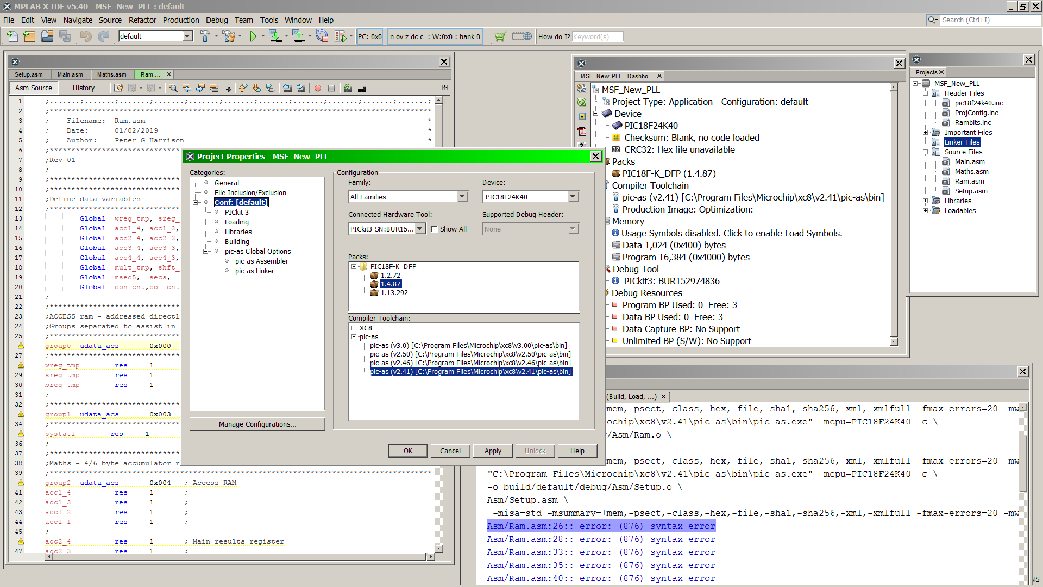Select pack version 1.13.292

tap(394, 293)
